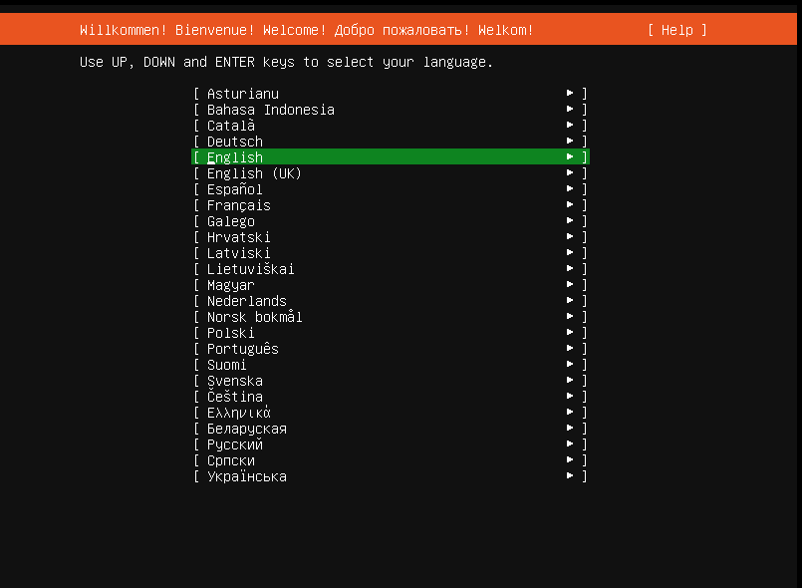Click the arrow beside Français
This screenshot has height=588, width=802.
[x=570, y=204]
